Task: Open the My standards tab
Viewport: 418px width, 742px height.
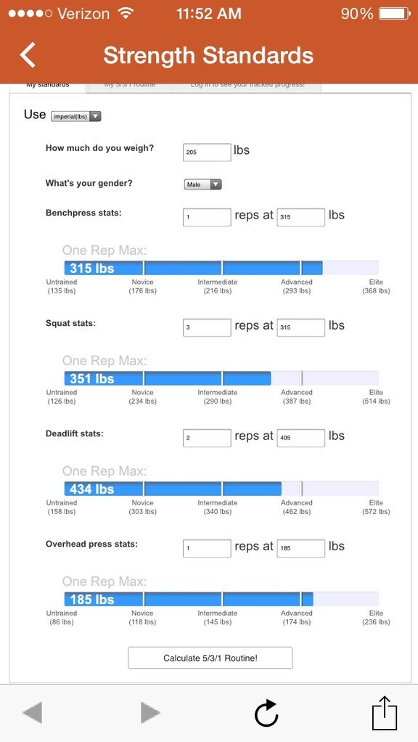Action: [47, 87]
